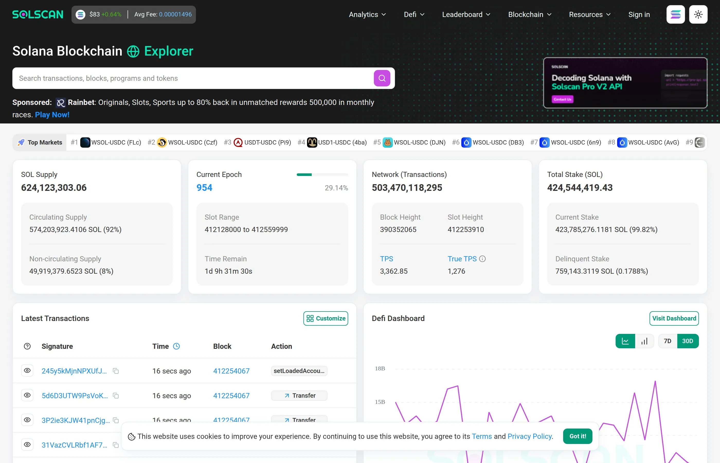Select the 30D chart range
720x463 pixels.
[688, 341]
